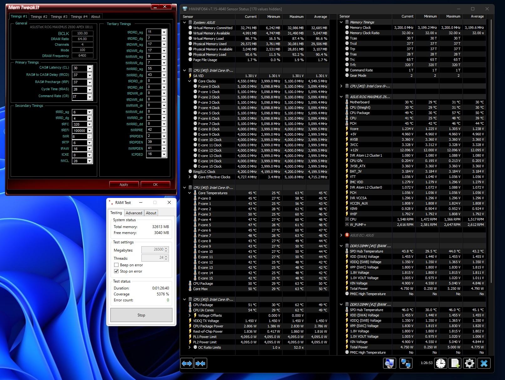Open Advanced tab in RAM Test

point(134,213)
